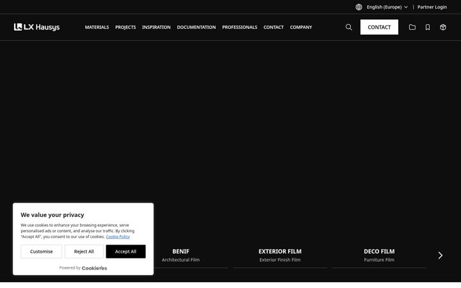
Task: Click the white CONTACT button
Action: pos(379,27)
